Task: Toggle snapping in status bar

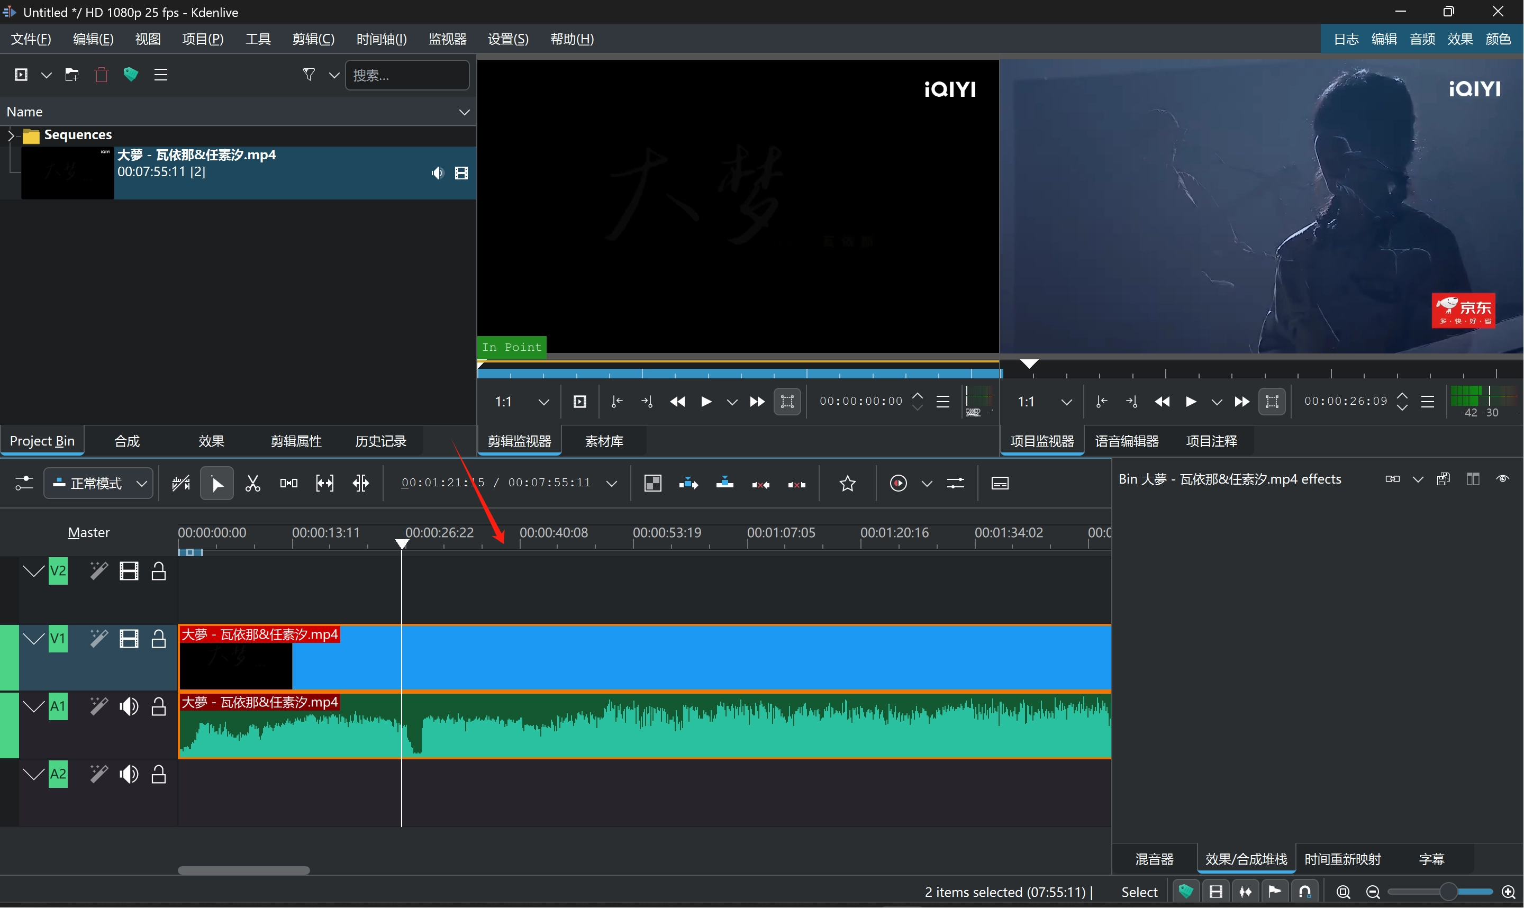Action: click(x=1304, y=892)
